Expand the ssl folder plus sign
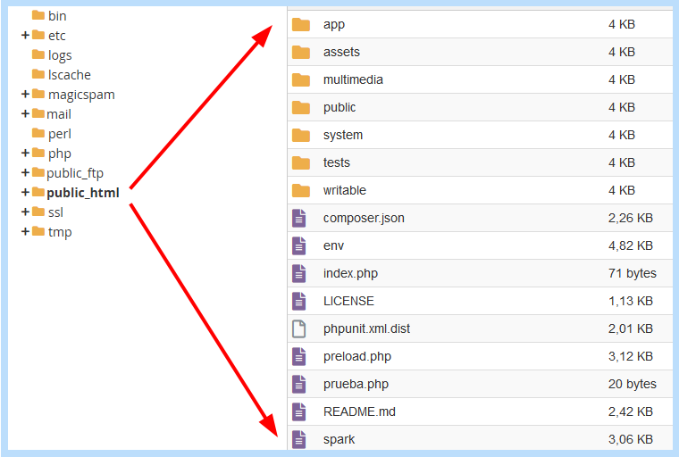This screenshot has width=679, height=457. coord(25,212)
